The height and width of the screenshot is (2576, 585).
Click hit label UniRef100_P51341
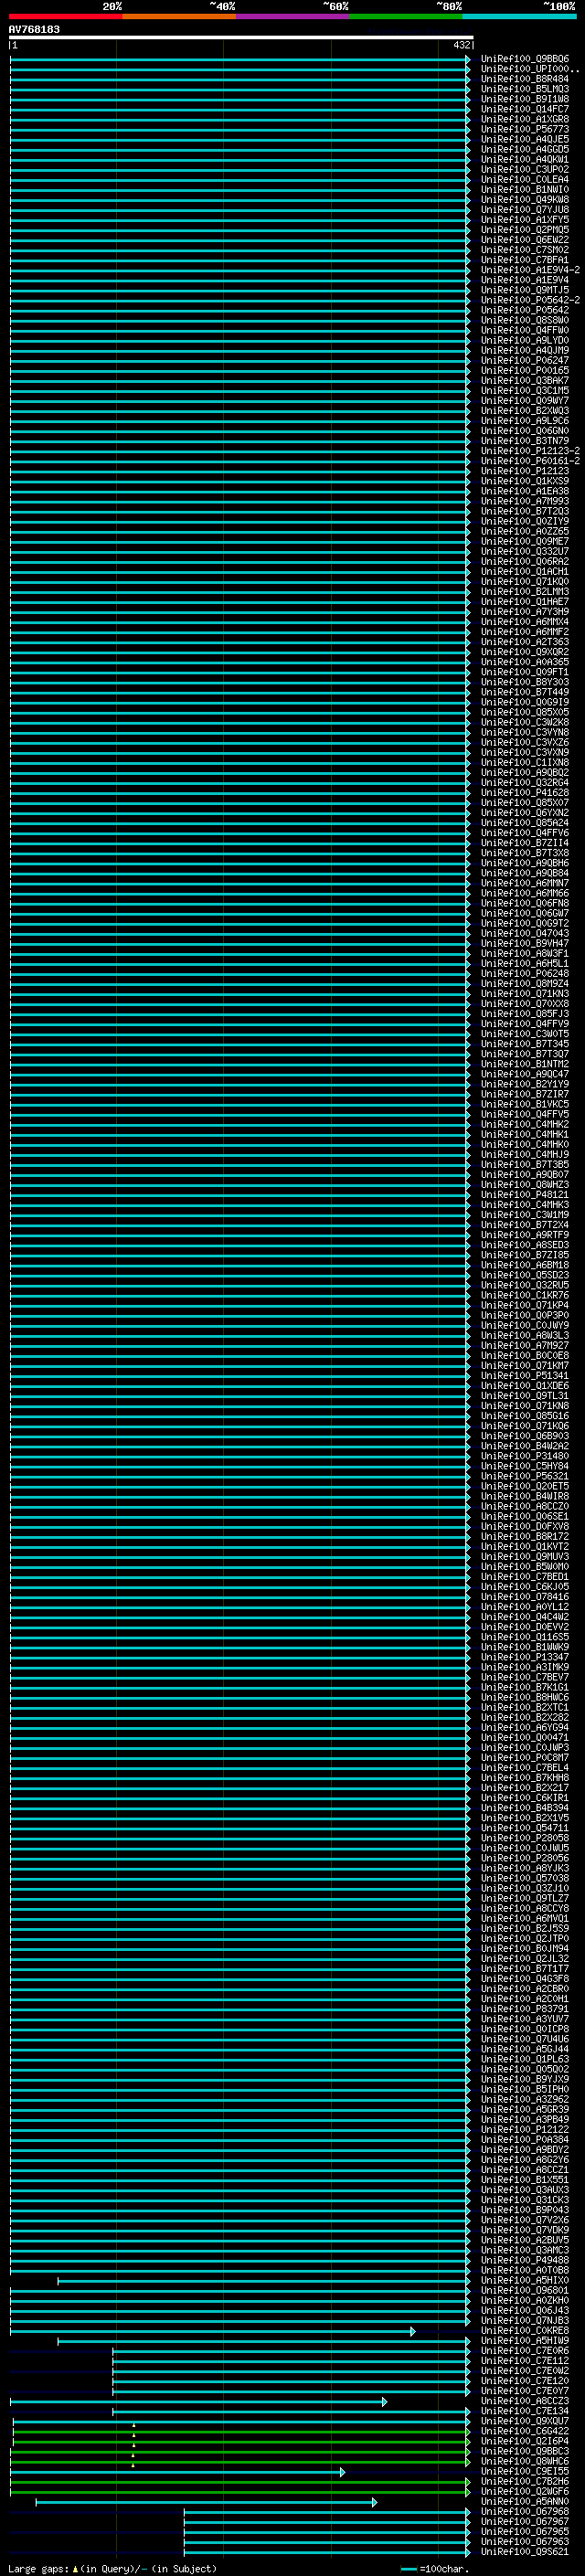(525, 1375)
